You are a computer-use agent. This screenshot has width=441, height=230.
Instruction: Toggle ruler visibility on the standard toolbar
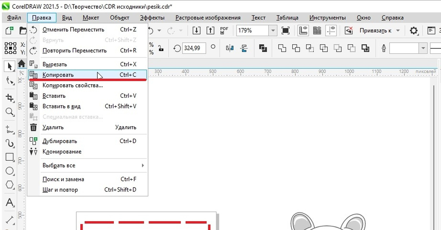pyautogui.click(x=303, y=30)
